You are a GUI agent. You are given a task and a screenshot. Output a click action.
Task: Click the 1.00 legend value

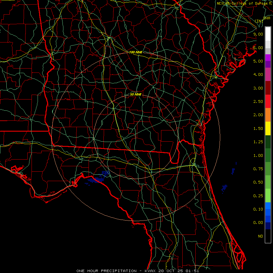tap(258, 156)
